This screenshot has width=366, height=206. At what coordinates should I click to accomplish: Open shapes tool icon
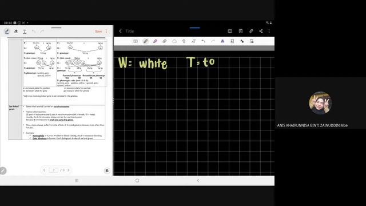[242, 41]
